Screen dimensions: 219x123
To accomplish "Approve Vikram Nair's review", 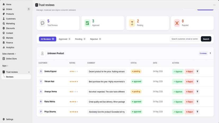I will pos(178,82).
